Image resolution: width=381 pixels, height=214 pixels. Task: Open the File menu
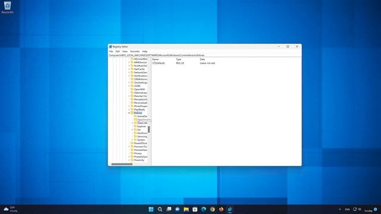click(x=111, y=52)
